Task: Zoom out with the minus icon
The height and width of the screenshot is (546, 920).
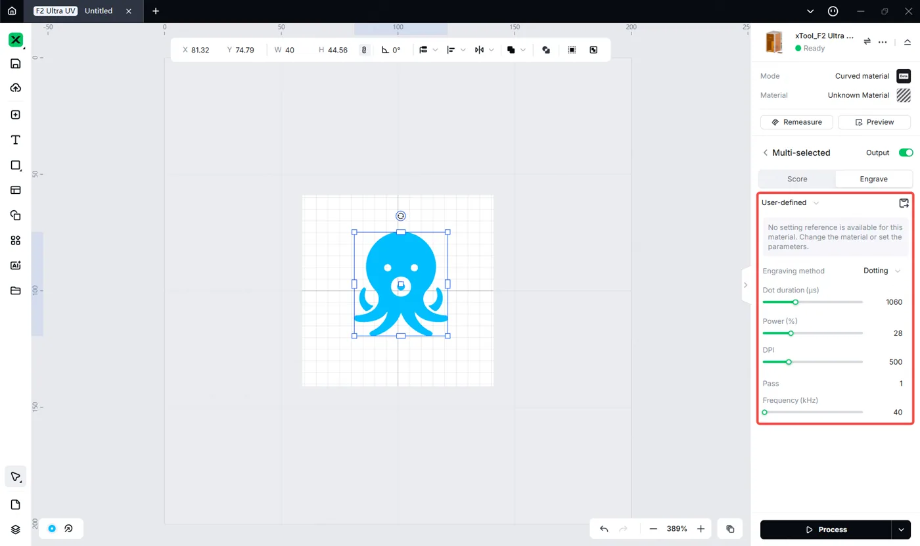Action: click(653, 529)
